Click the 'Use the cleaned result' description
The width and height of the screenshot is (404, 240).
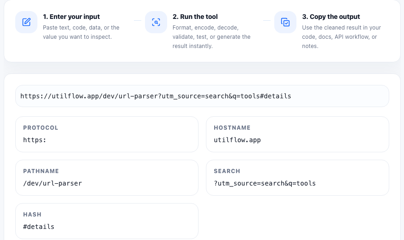click(341, 37)
